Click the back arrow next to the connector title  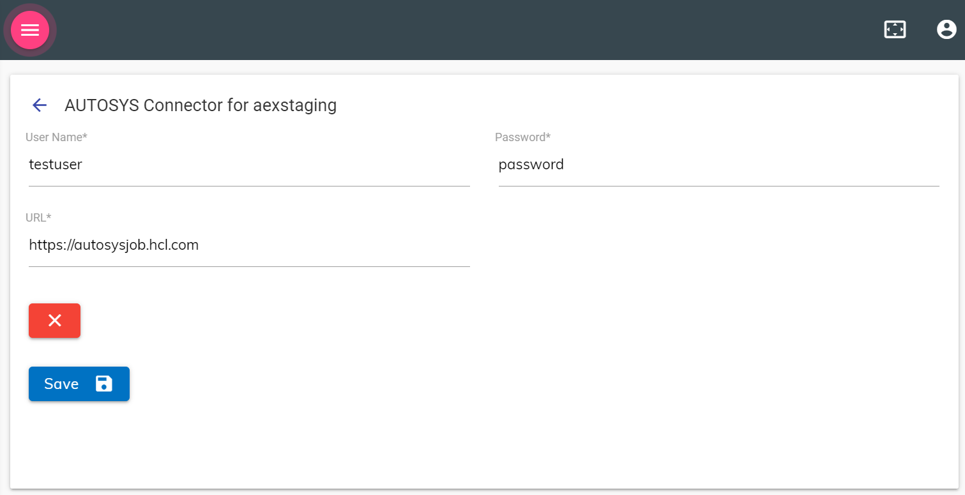point(39,105)
